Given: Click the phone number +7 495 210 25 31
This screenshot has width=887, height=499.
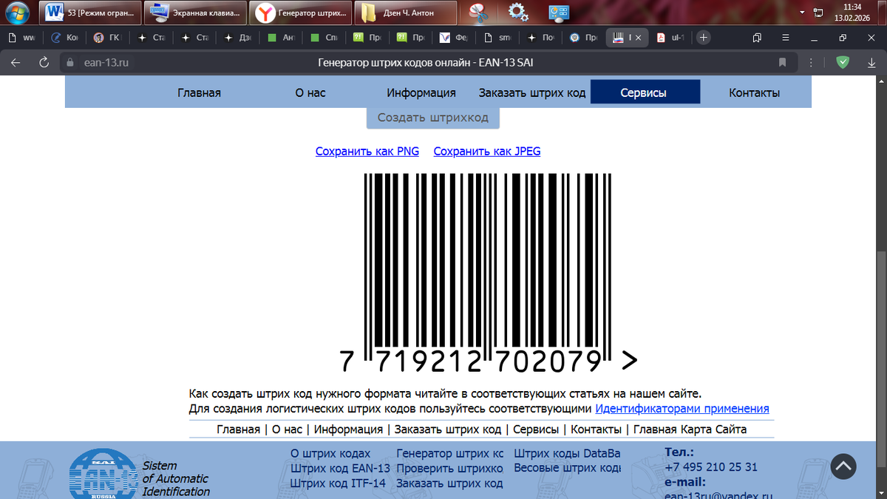Looking at the screenshot, I should point(711,467).
